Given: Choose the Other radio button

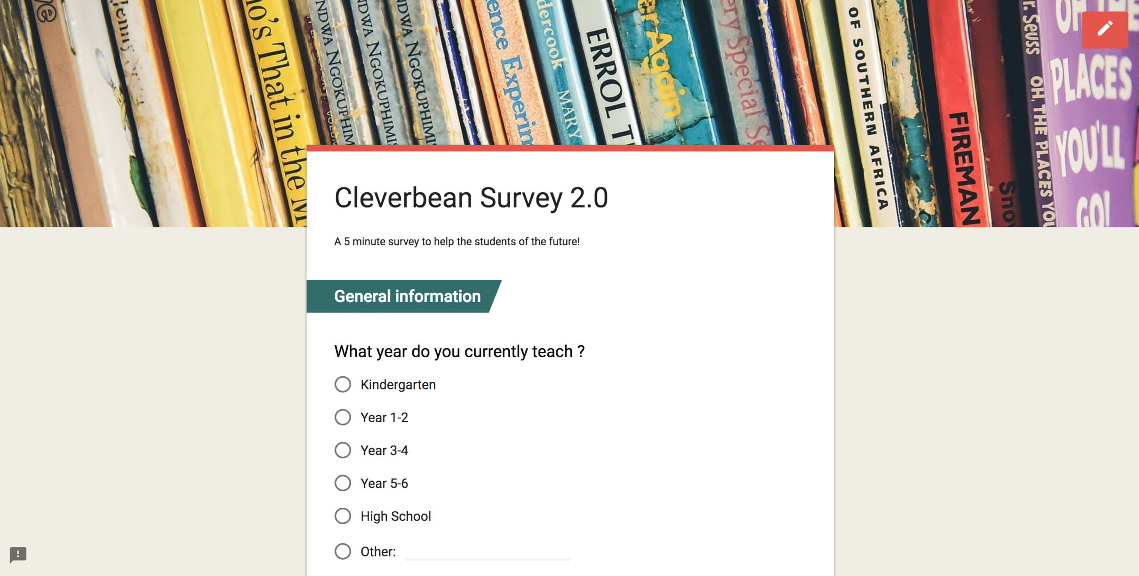Looking at the screenshot, I should click(x=343, y=551).
